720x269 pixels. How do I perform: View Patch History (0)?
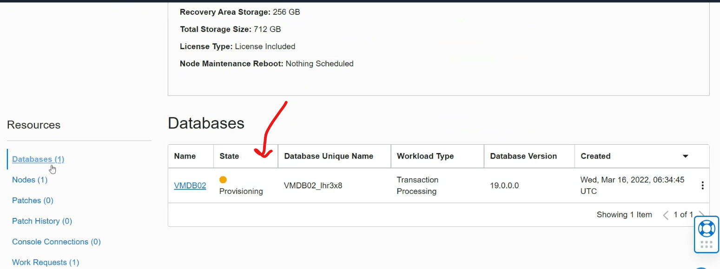coord(42,221)
